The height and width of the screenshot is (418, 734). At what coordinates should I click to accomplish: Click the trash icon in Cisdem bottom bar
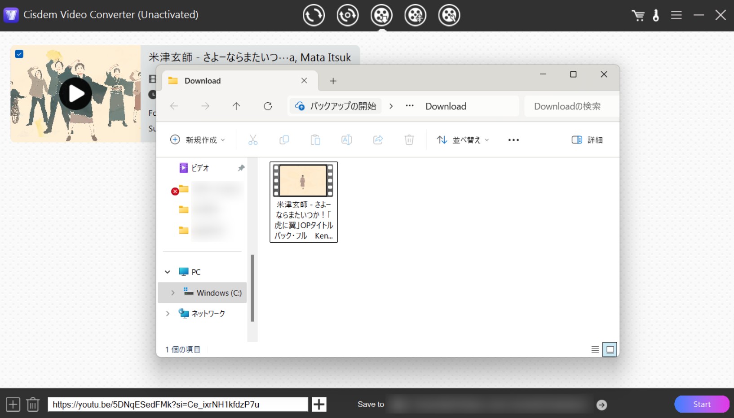(x=33, y=404)
